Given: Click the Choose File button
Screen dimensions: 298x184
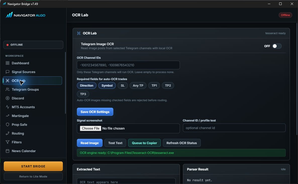Looking at the screenshot, I should [90, 128].
